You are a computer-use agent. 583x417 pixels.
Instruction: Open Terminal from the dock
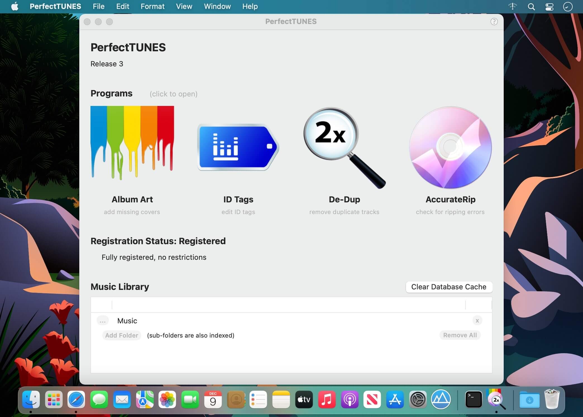click(474, 399)
